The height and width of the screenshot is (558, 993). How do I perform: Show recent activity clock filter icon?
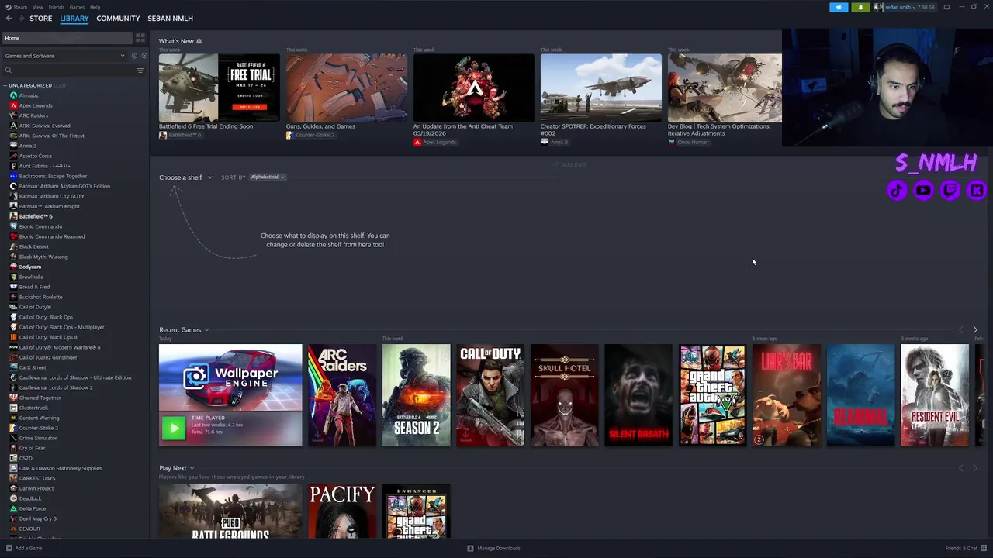[x=133, y=56]
